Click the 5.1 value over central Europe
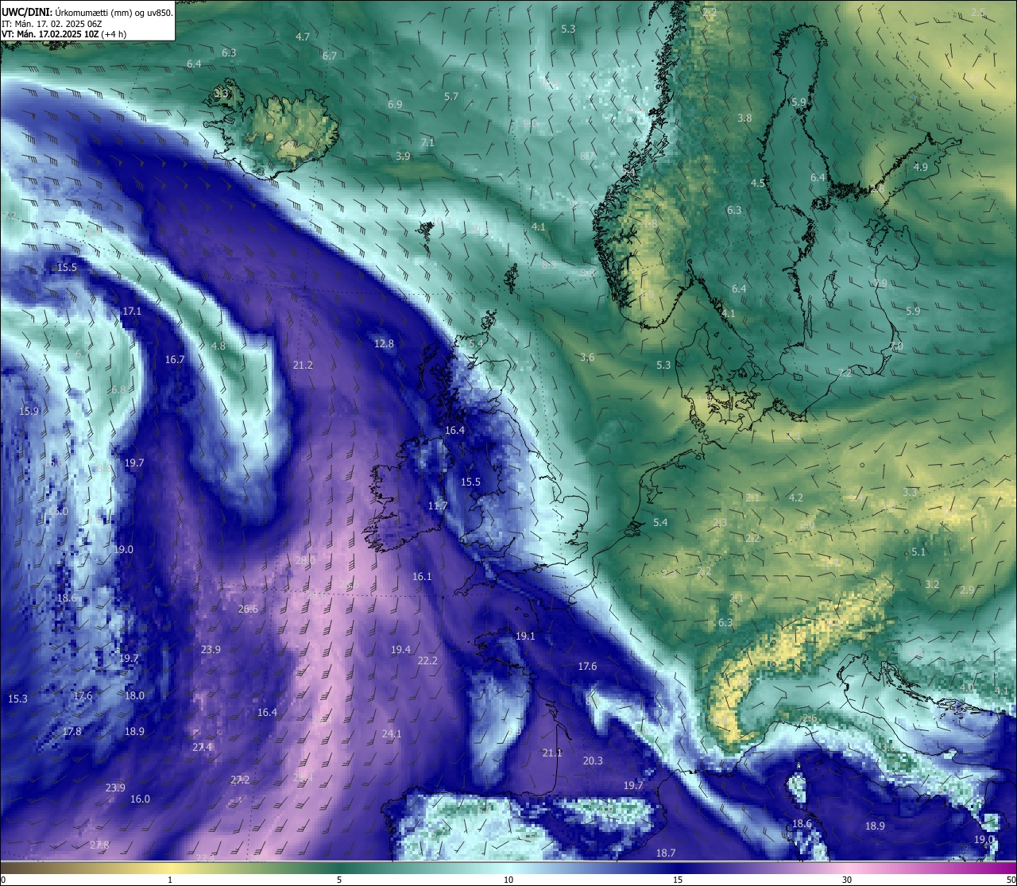Screen dimensions: 1017x886 pyautogui.click(x=918, y=552)
